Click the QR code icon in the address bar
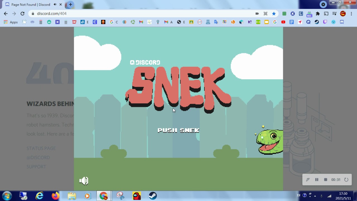Image resolution: width=357 pixels, height=201 pixels. pyautogui.click(x=266, y=13)
